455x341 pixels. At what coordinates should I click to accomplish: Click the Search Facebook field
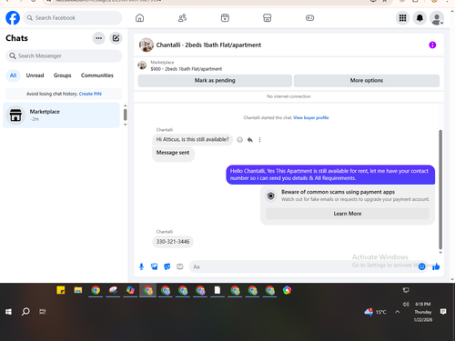(73, 18)
